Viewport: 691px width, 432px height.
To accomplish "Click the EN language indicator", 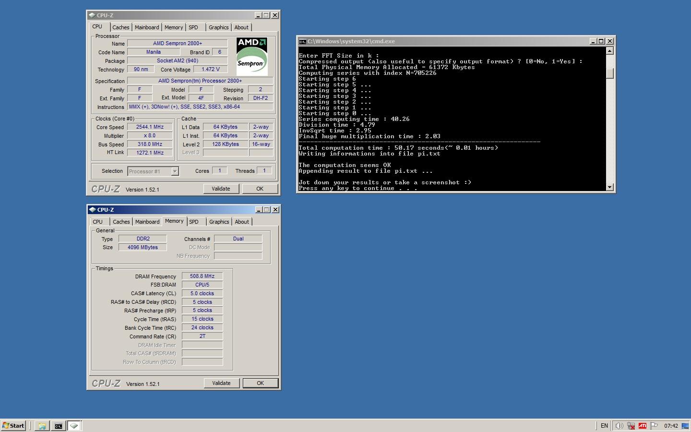I will click(x=604, y=426).
